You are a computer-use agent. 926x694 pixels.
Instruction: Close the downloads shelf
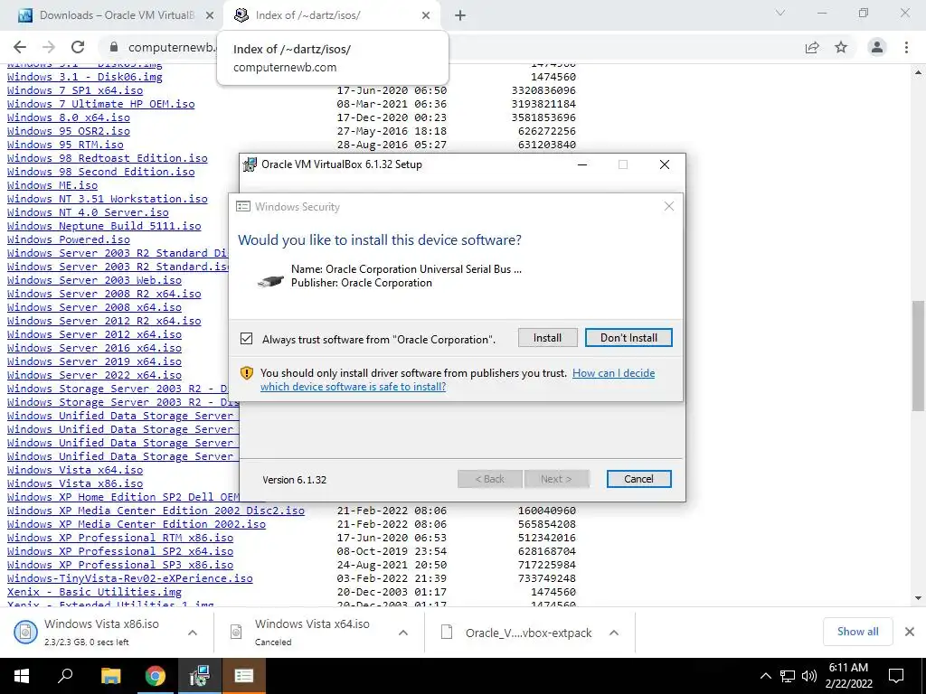(x=910, y=632)
